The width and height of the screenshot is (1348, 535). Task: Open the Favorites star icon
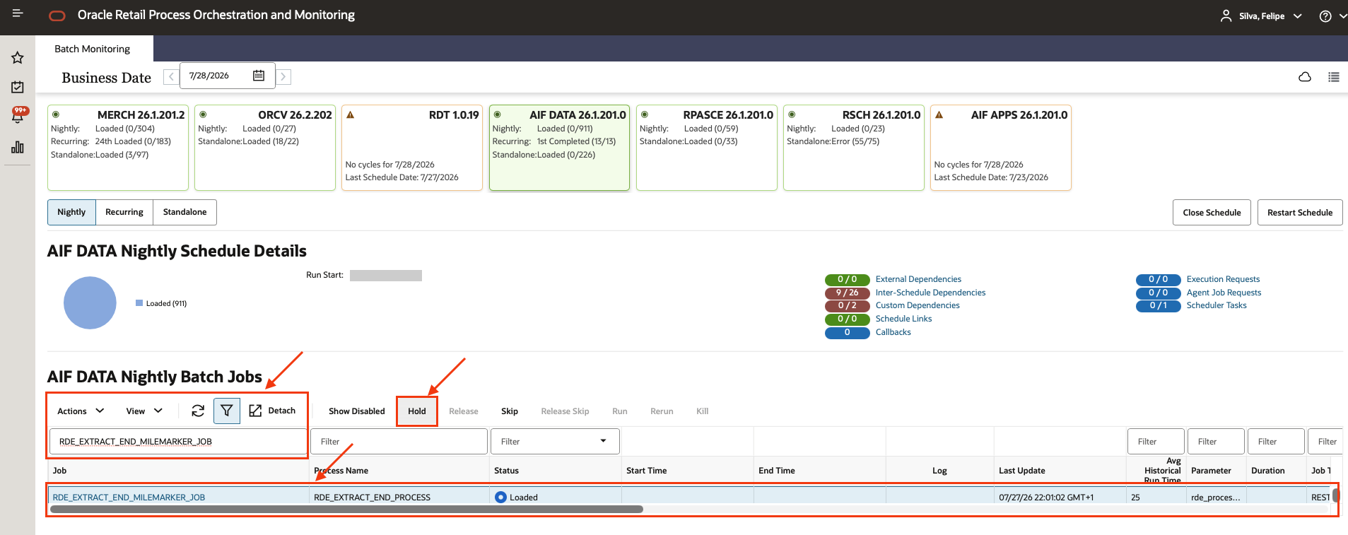(18, 58)
